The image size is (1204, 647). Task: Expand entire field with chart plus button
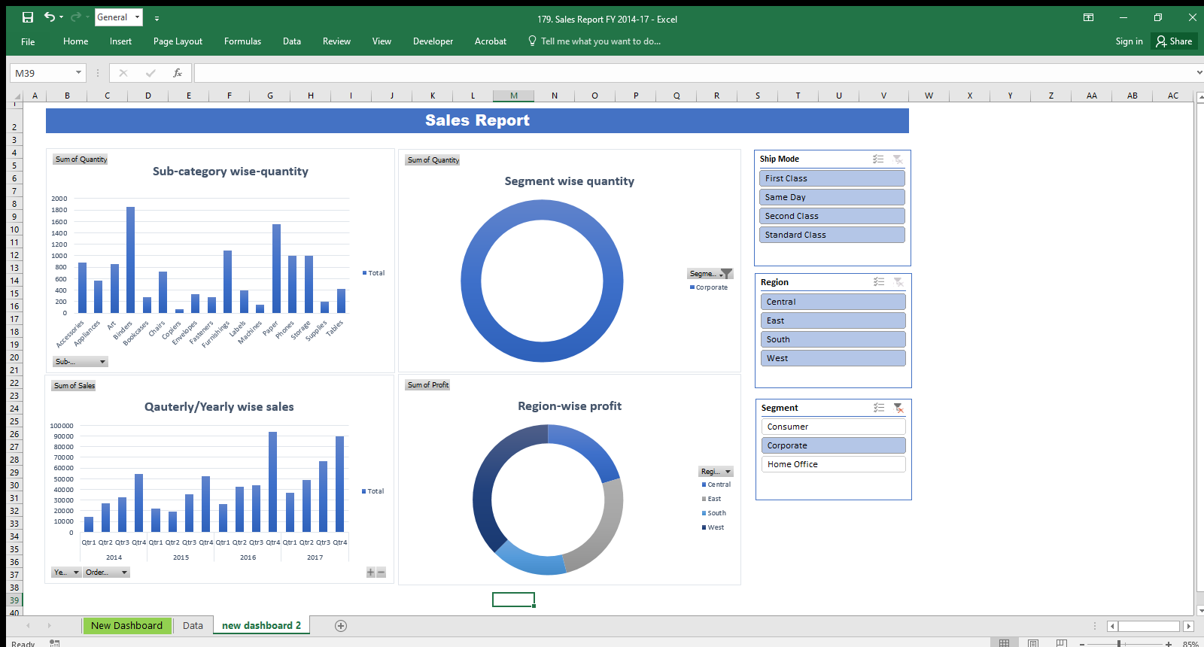[370, 573]
